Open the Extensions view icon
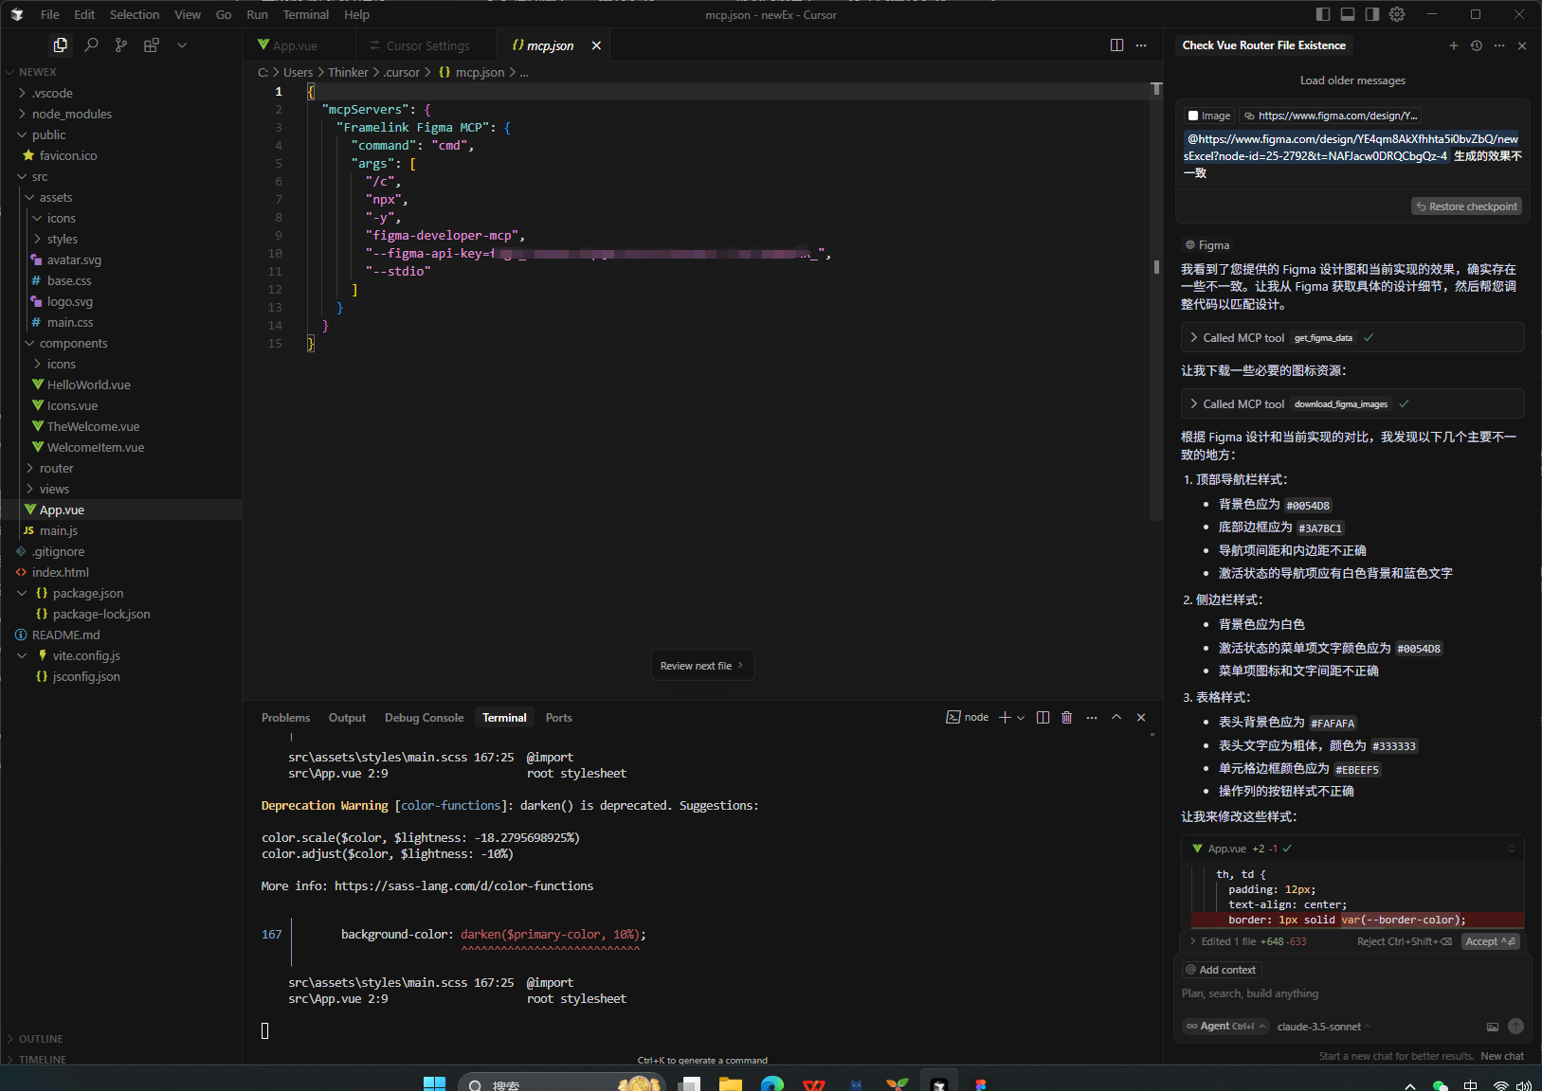Image resolution: width=1542 pixels, height=1091 pixels. (x=152, y=45)
